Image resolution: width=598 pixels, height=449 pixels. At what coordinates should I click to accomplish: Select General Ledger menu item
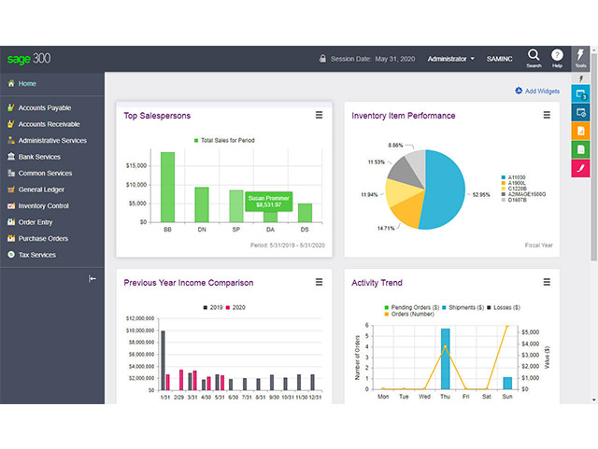point(41,189)
